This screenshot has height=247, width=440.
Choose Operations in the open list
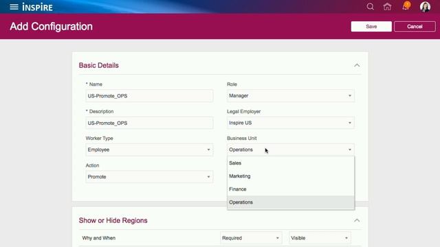coord(291,202)
